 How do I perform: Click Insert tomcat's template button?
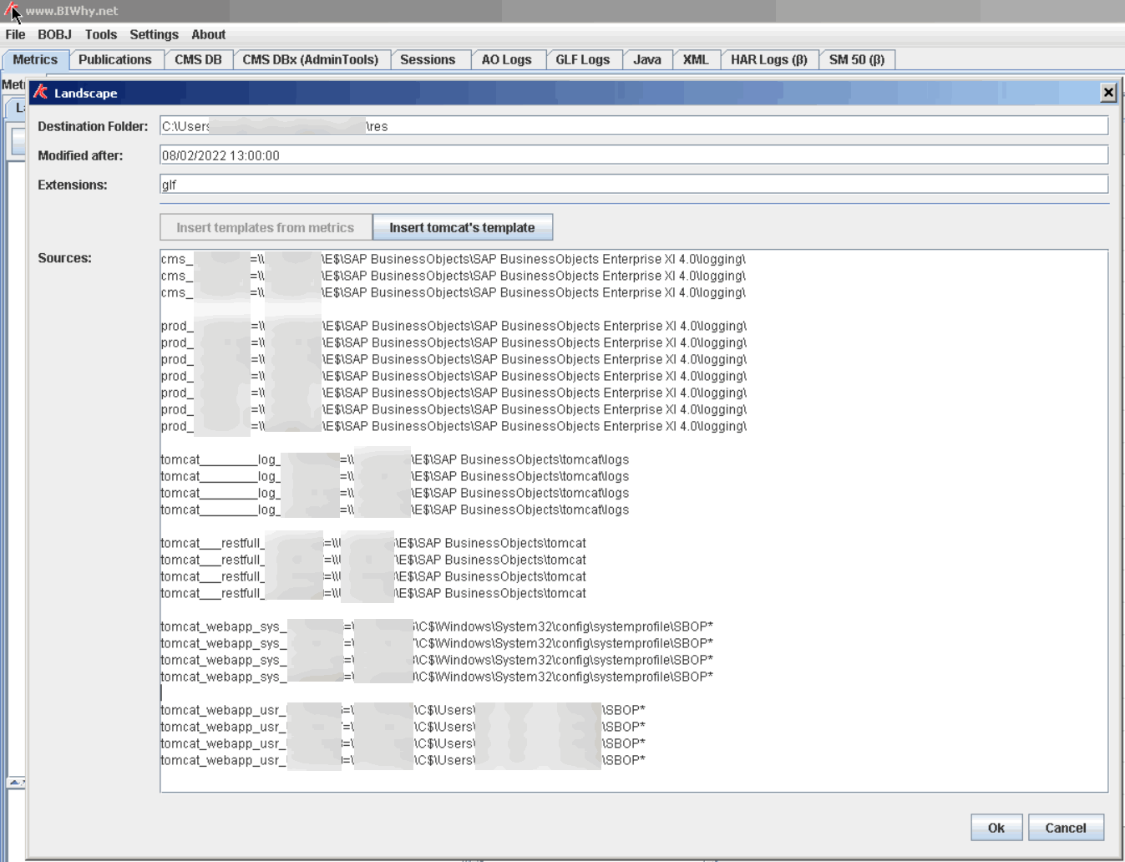point(462,227)
